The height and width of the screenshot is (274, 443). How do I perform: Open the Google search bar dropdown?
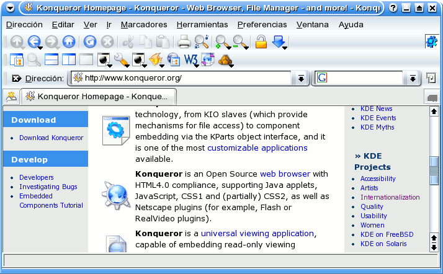tap(412, 78)
